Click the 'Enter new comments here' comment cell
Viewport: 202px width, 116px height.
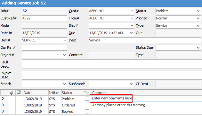(x=147, y=98)
